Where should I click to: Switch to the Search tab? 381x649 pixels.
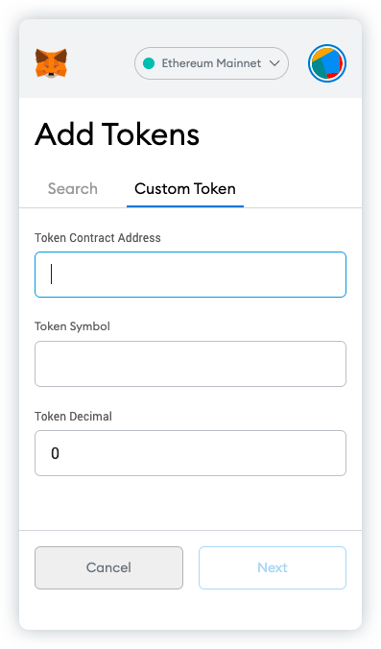[73, 189]
